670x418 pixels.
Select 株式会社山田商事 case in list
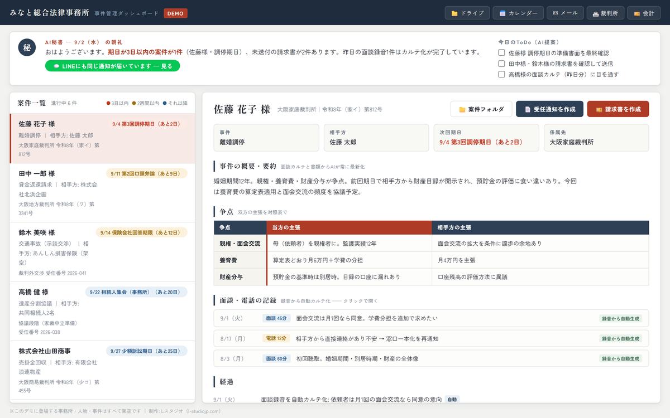[x=103, y=371]
